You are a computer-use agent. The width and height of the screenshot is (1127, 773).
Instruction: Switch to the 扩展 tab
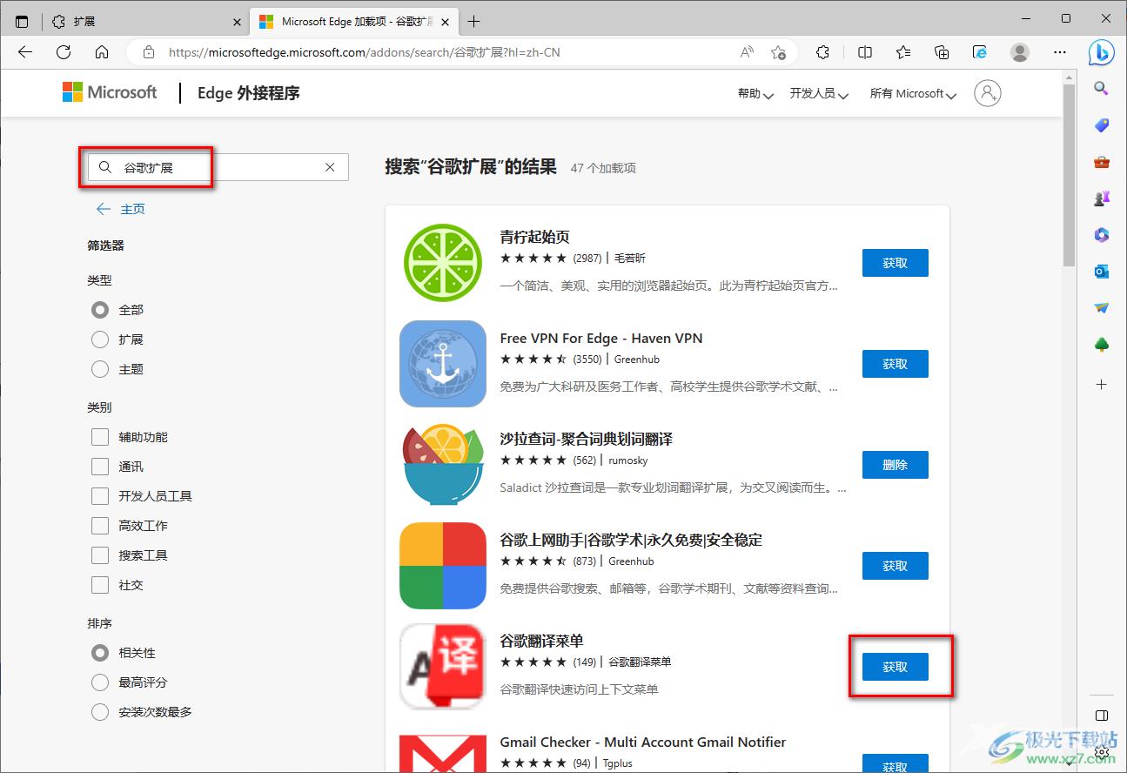145,21
